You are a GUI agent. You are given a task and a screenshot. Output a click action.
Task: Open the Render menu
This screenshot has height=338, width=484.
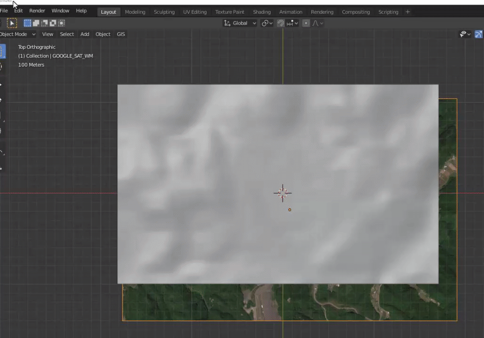pos(37,11)
